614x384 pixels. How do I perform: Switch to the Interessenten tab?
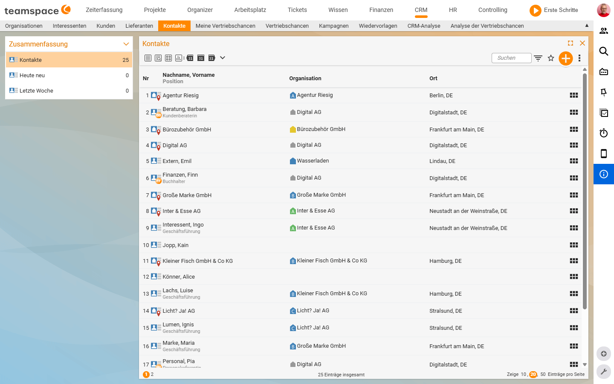(70, 26)
